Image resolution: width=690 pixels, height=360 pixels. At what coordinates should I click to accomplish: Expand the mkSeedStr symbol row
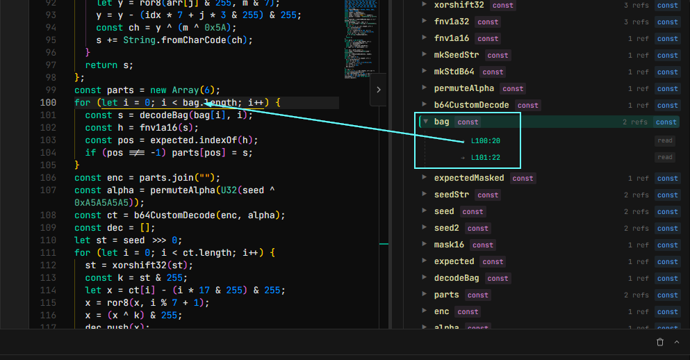pos(424,54)
